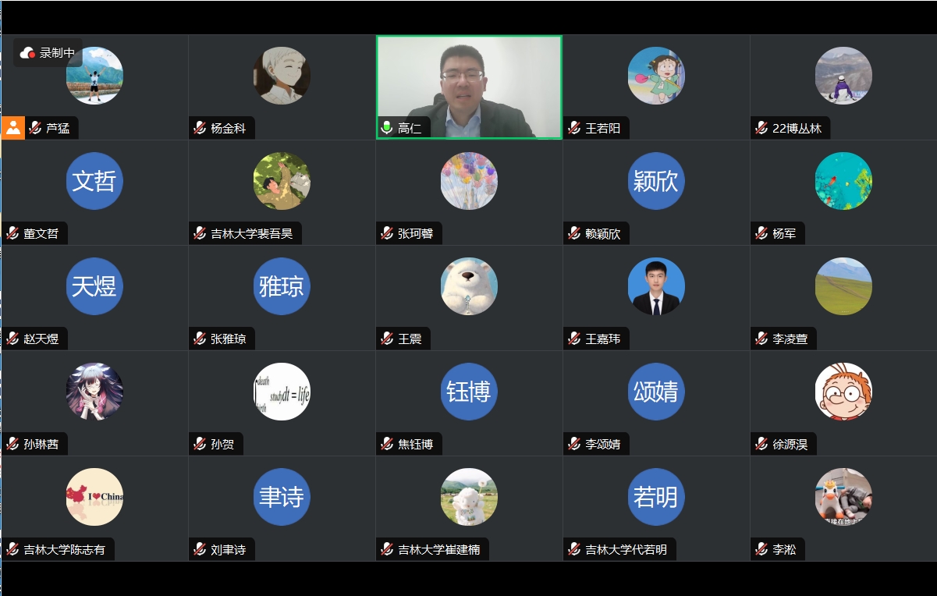
Task: Click the blue 文哲 avatar circle
Action: click(x=94, y=181)
